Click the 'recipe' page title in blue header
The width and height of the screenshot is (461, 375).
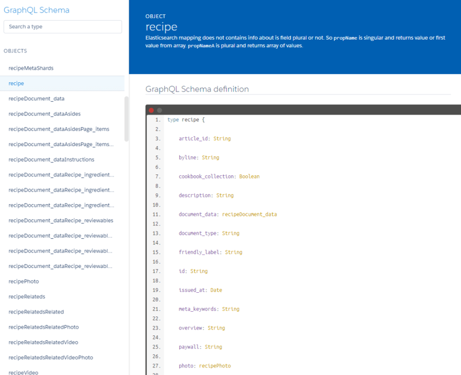pos(161,26)
